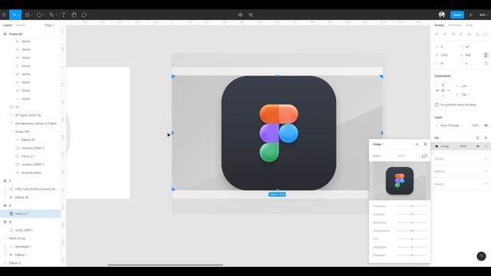This screenshot has height=276, width=491.
Task: Switch to the Layers tab
Action: pyautogui.click(x=8, y=25)
